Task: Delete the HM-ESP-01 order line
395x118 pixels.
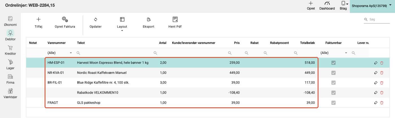Action: [x=382, y=63]
